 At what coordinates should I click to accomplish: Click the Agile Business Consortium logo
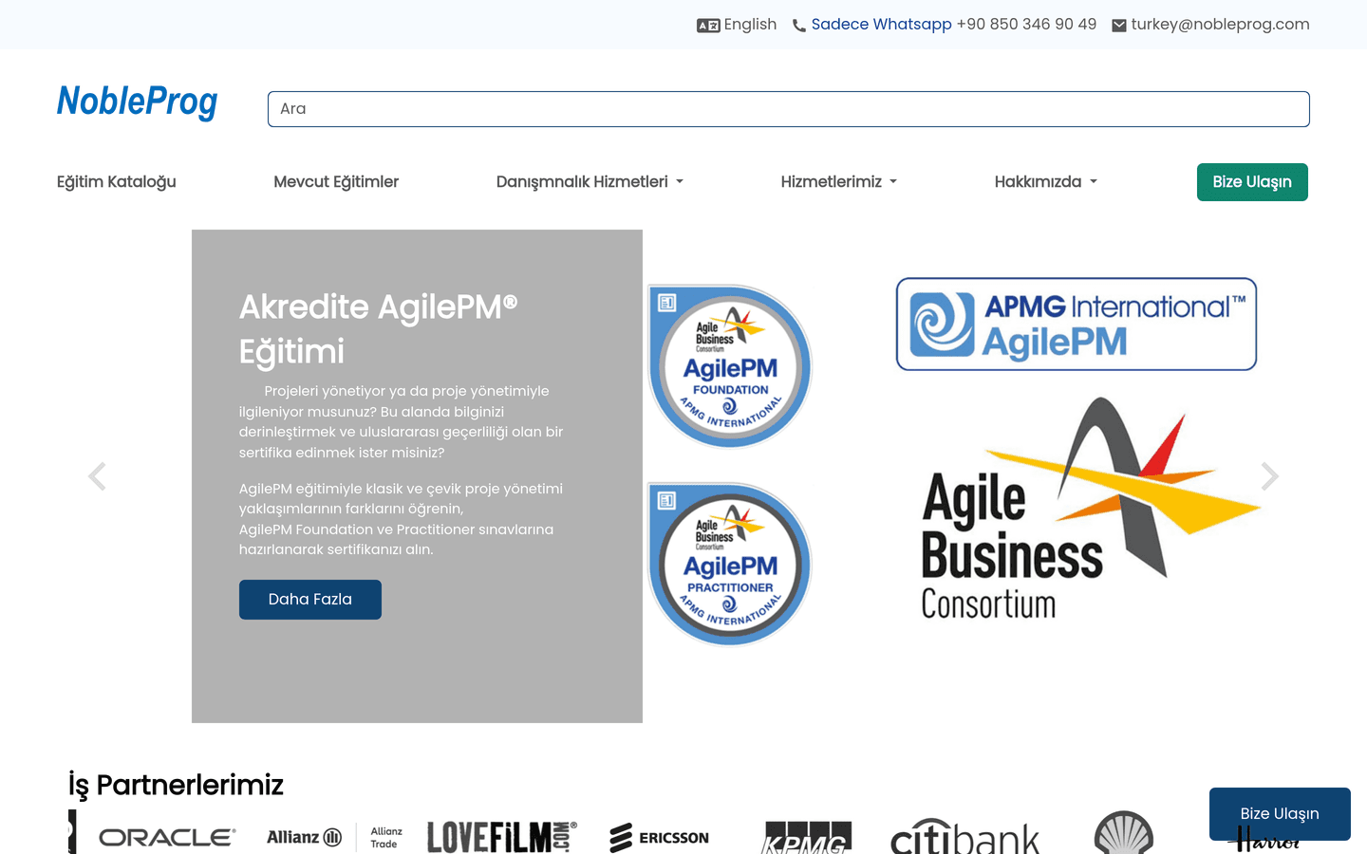(x=1090, y=510)
